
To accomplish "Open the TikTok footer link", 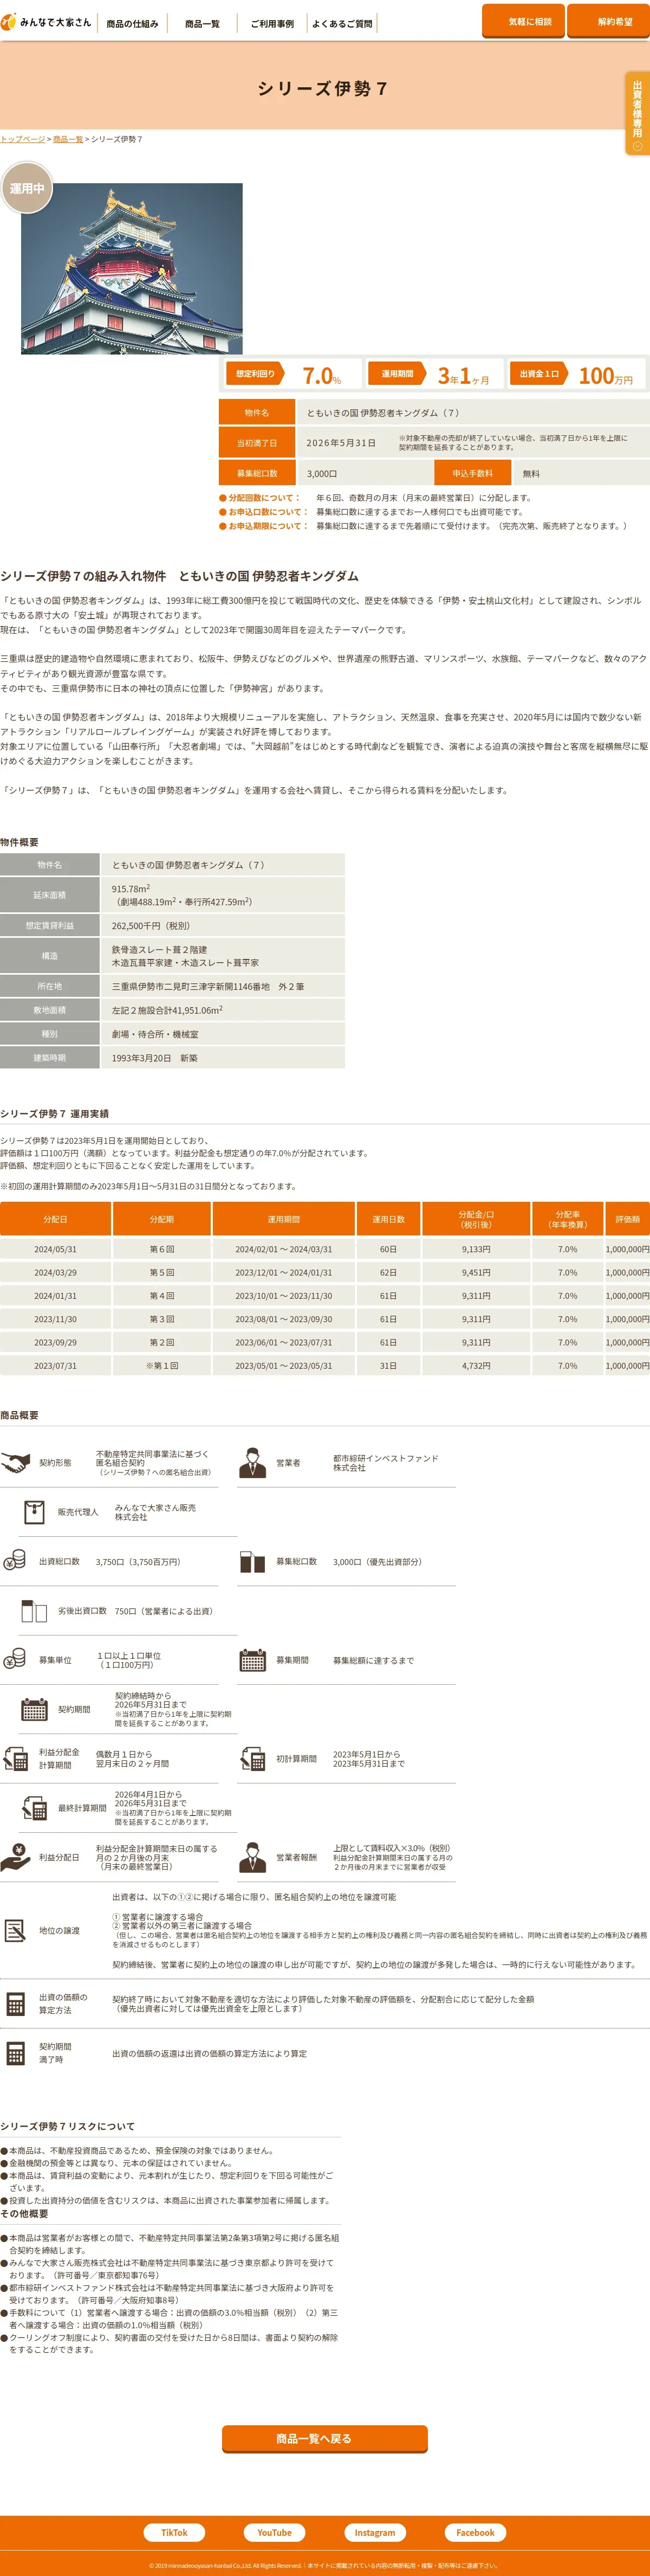I will pyautogui.click(x=175, y=2532).
